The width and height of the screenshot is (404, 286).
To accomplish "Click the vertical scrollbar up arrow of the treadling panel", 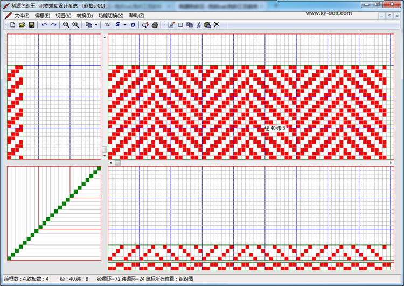I will [x=105, y=37].
